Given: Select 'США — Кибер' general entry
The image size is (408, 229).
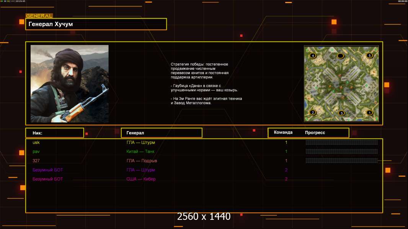Looking at the screenshot, I should pyautogui.click(x=141, y=179).
